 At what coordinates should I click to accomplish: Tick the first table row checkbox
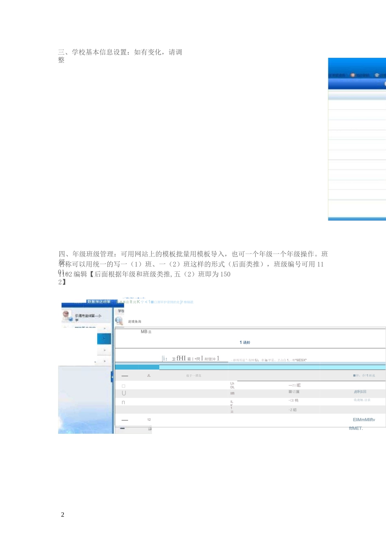[x=124, y=386]
